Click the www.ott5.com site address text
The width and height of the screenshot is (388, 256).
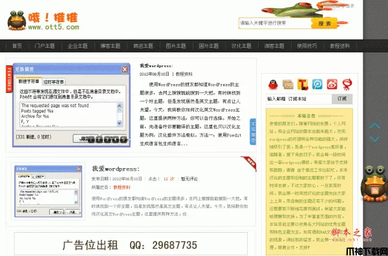click(54, 27)
